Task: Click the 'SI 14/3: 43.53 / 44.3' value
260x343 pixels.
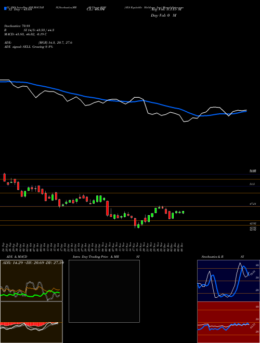Action: (x=39, y=30)
